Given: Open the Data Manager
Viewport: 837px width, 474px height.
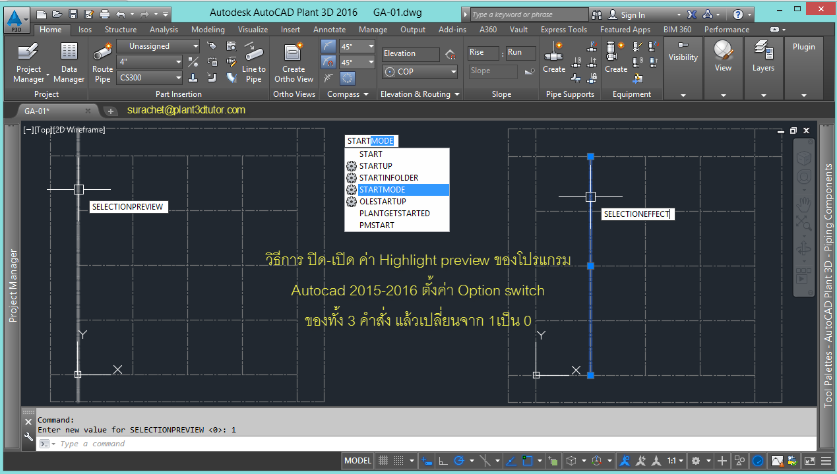Looking at the screenshot, I should pyautogui.click(x=69, y=61).
